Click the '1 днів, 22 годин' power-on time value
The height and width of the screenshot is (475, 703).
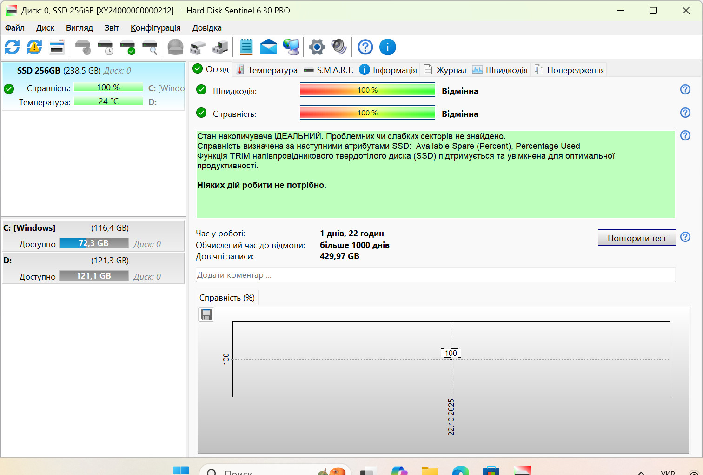[352, 234]
